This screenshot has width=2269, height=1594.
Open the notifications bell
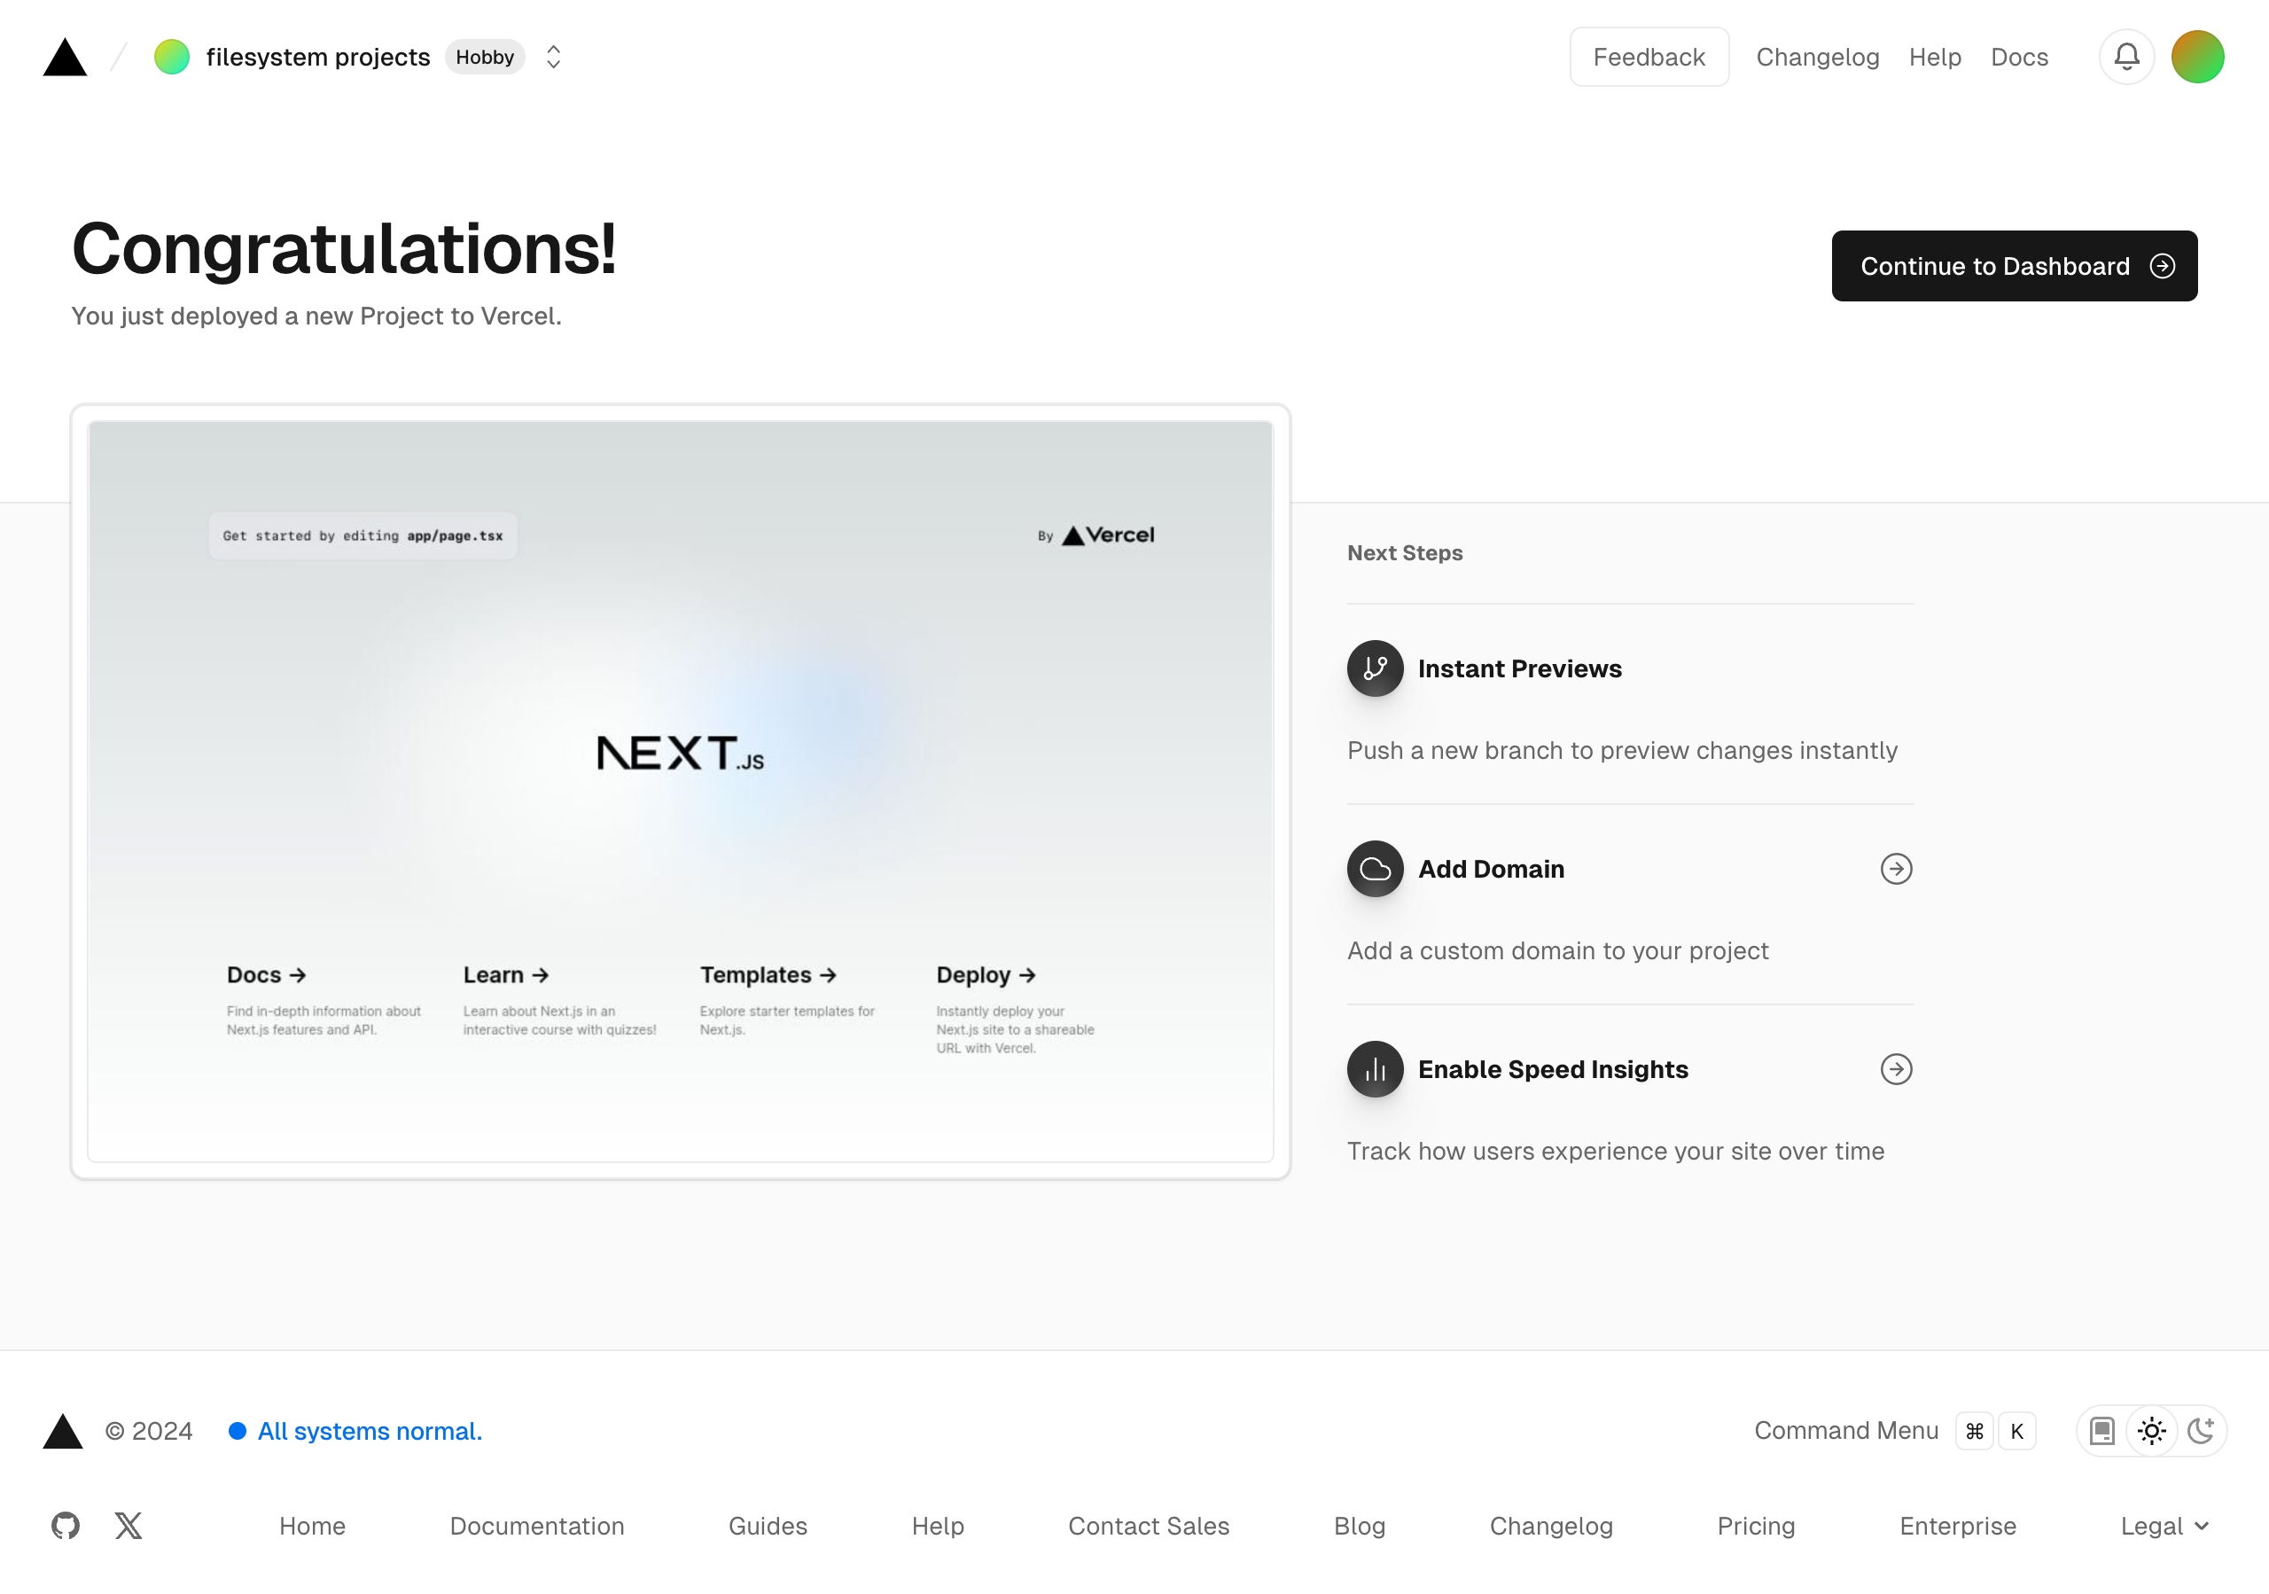(2126, 58)
